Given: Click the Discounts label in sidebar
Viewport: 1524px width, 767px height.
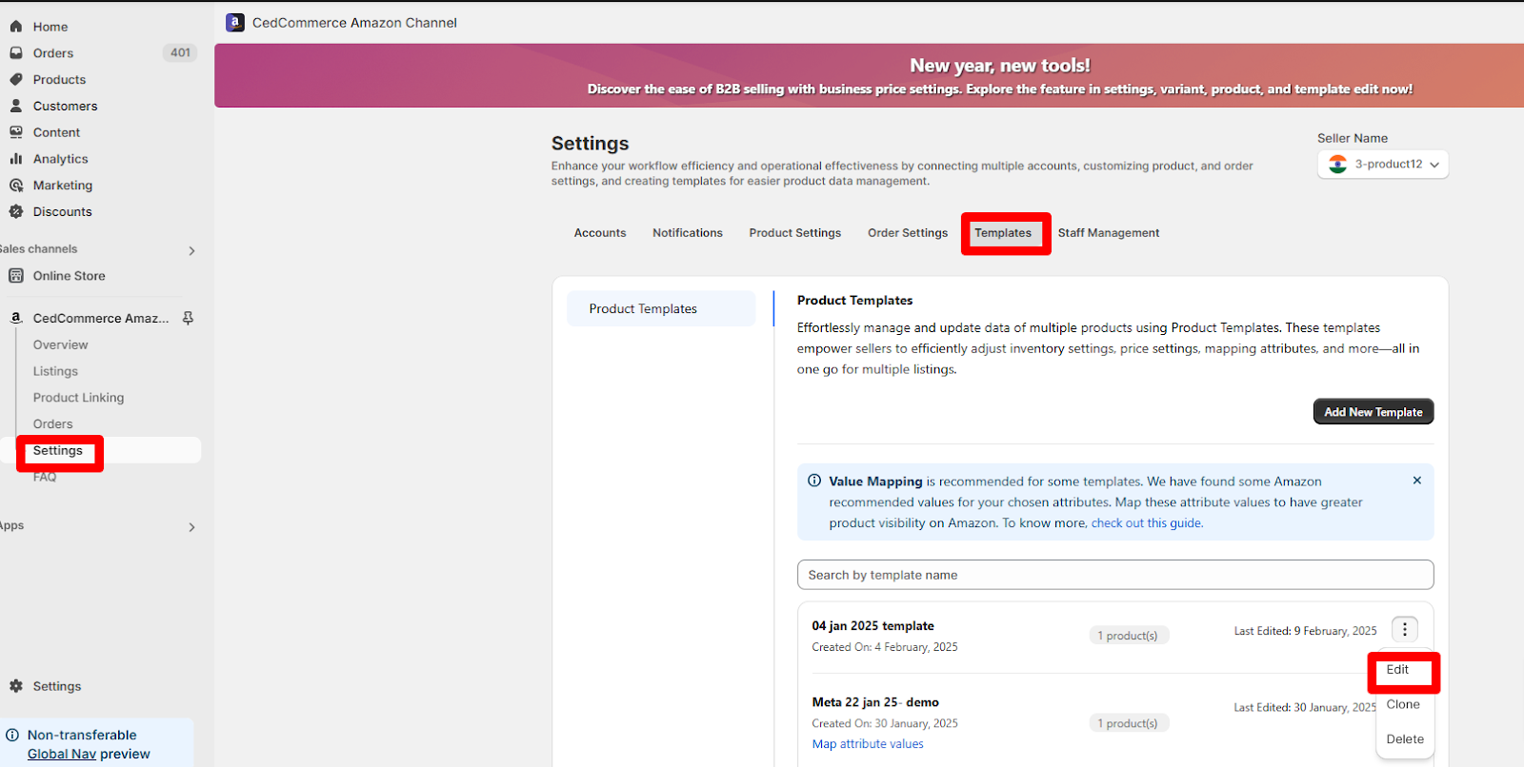Looking at the screenshot, I should coord(63,211).
